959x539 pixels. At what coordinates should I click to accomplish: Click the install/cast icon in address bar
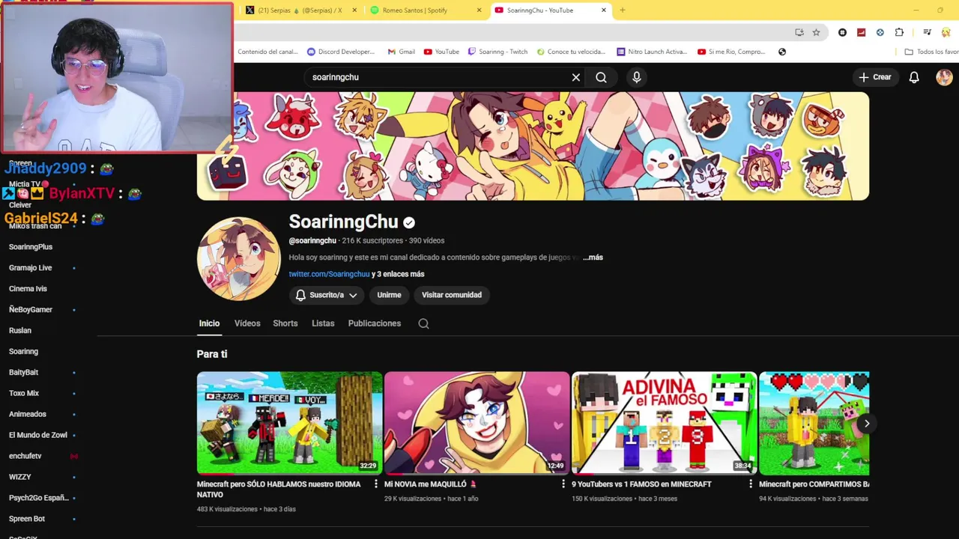[x=799, y=32]
